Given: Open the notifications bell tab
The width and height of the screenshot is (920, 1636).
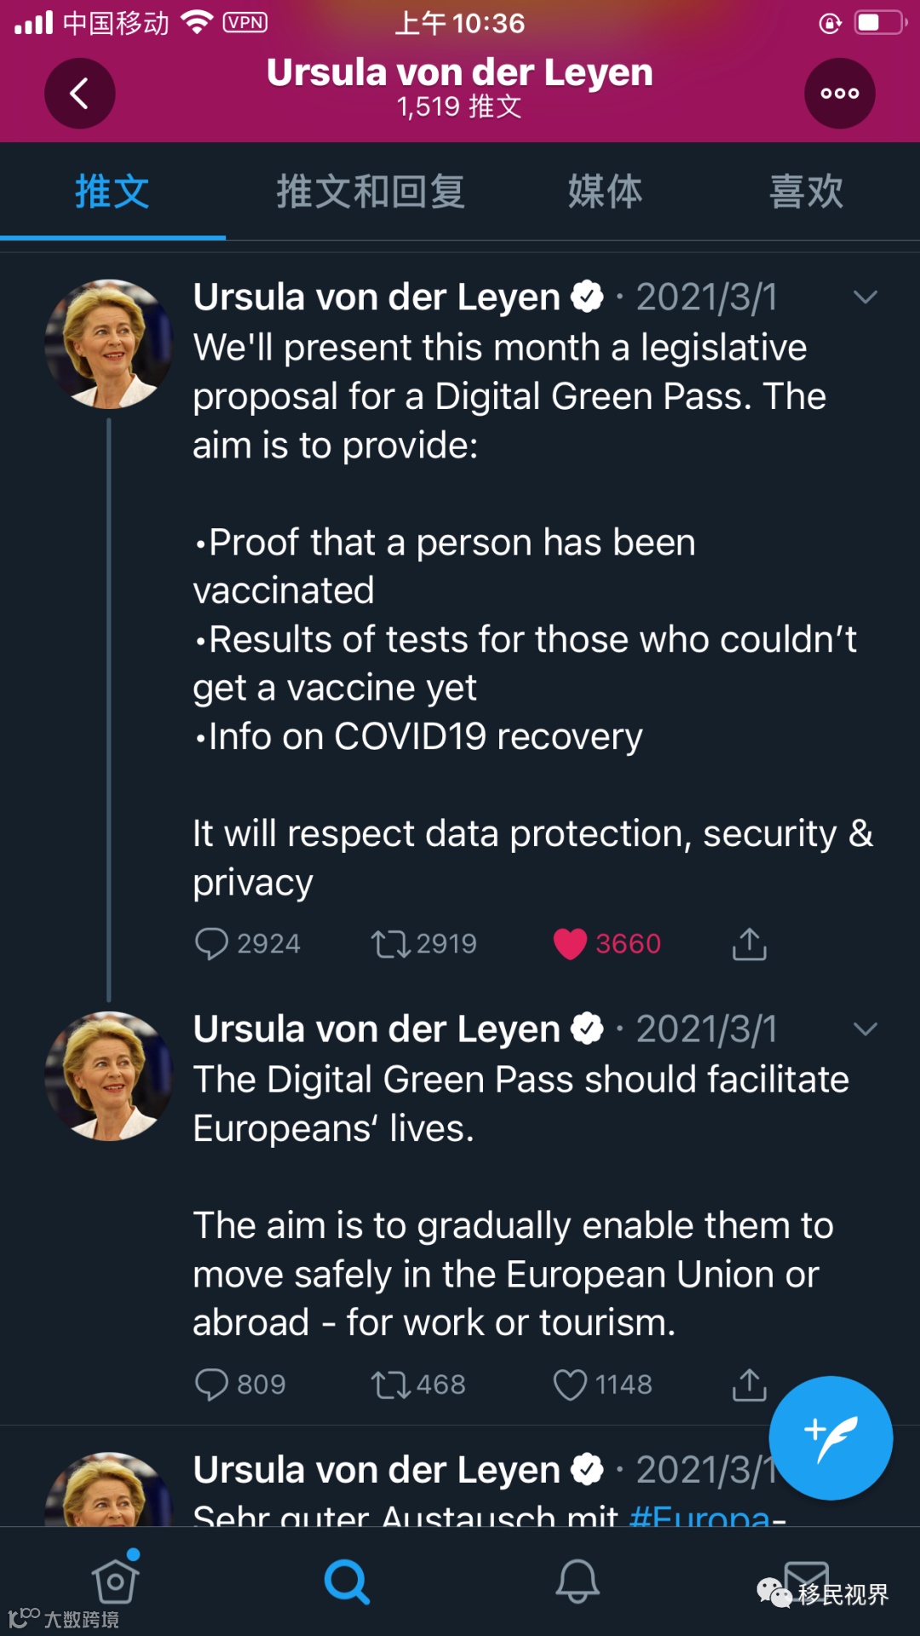Looking at the screenshot, I should click(x=577, y=1581).
